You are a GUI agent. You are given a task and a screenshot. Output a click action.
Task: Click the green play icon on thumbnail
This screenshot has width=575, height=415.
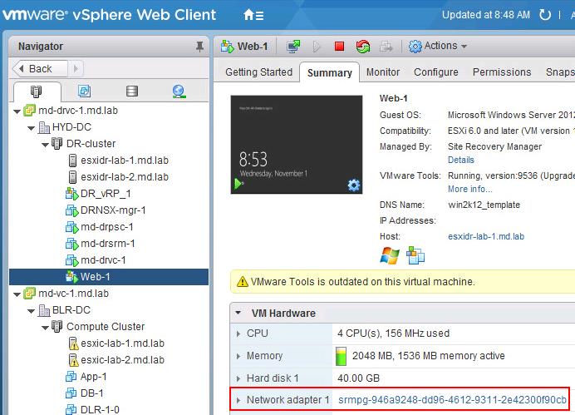tap(238, 183)
